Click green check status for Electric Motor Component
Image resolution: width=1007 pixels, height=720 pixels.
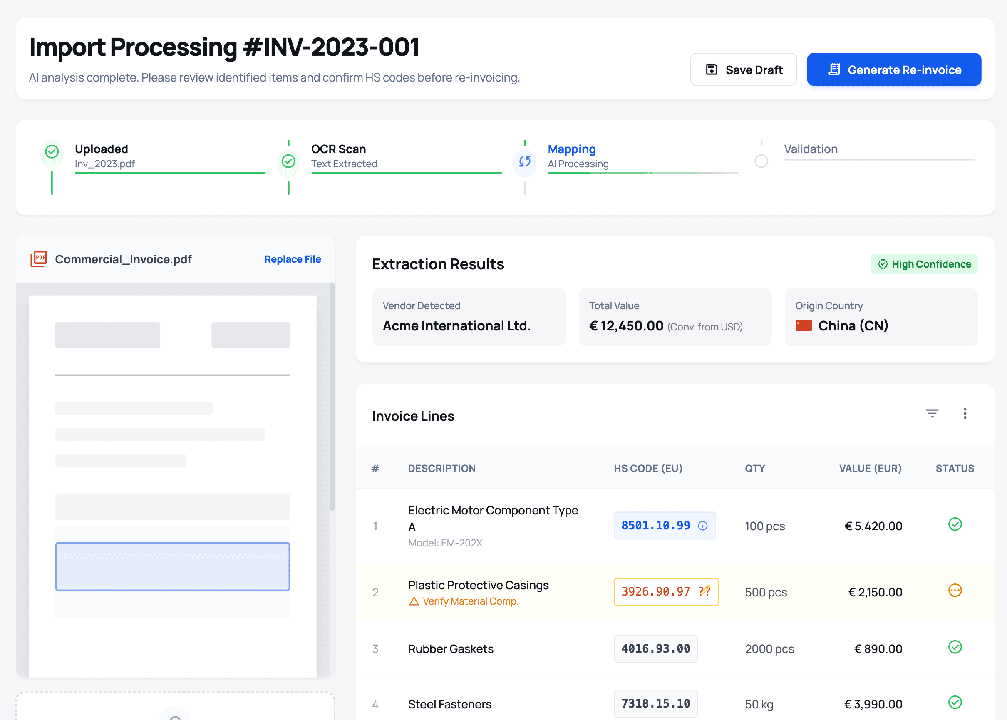point(955,524)
